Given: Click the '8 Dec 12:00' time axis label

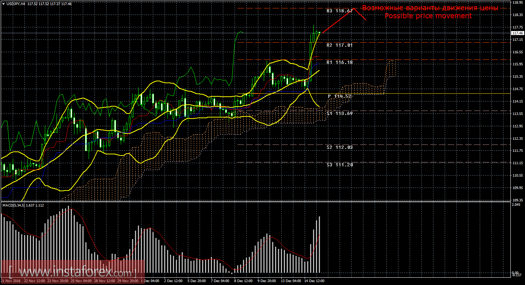Looking at the screenshot, I should (x=243, y=281).
